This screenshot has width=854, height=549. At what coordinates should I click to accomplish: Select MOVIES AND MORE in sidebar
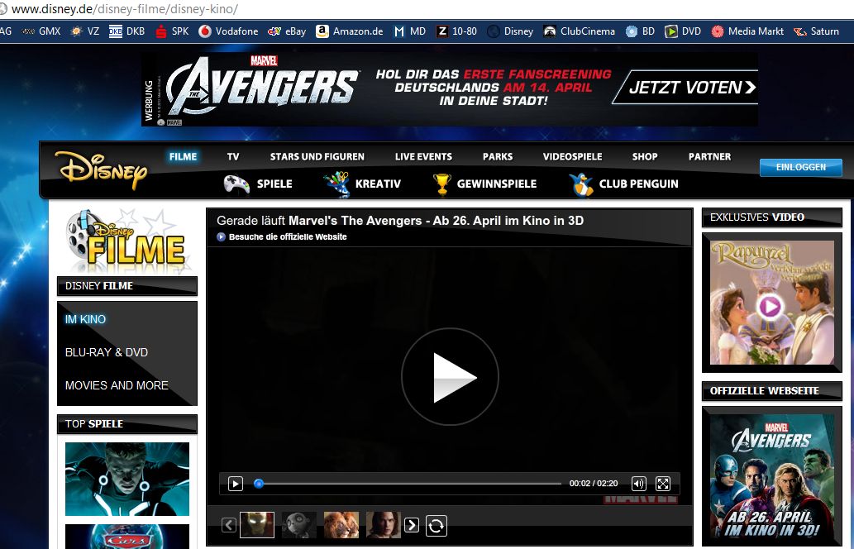117,385
